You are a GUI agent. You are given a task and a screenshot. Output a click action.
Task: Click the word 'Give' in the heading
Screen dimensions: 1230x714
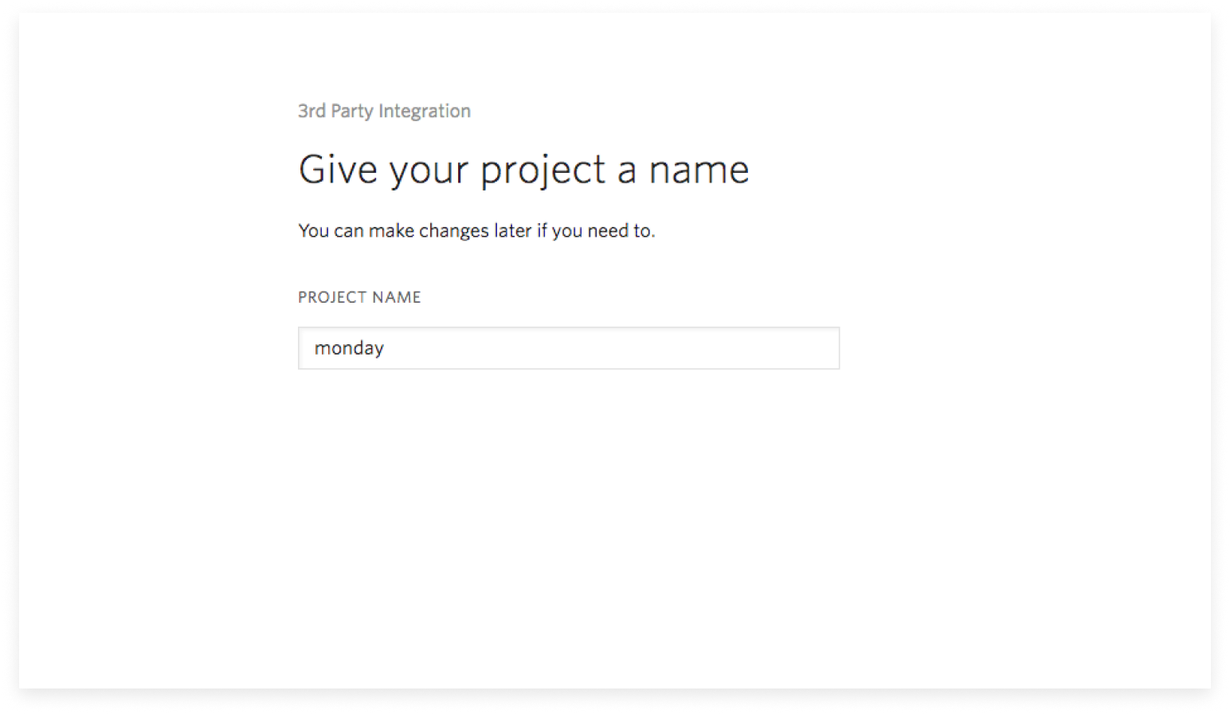[338, 169]
